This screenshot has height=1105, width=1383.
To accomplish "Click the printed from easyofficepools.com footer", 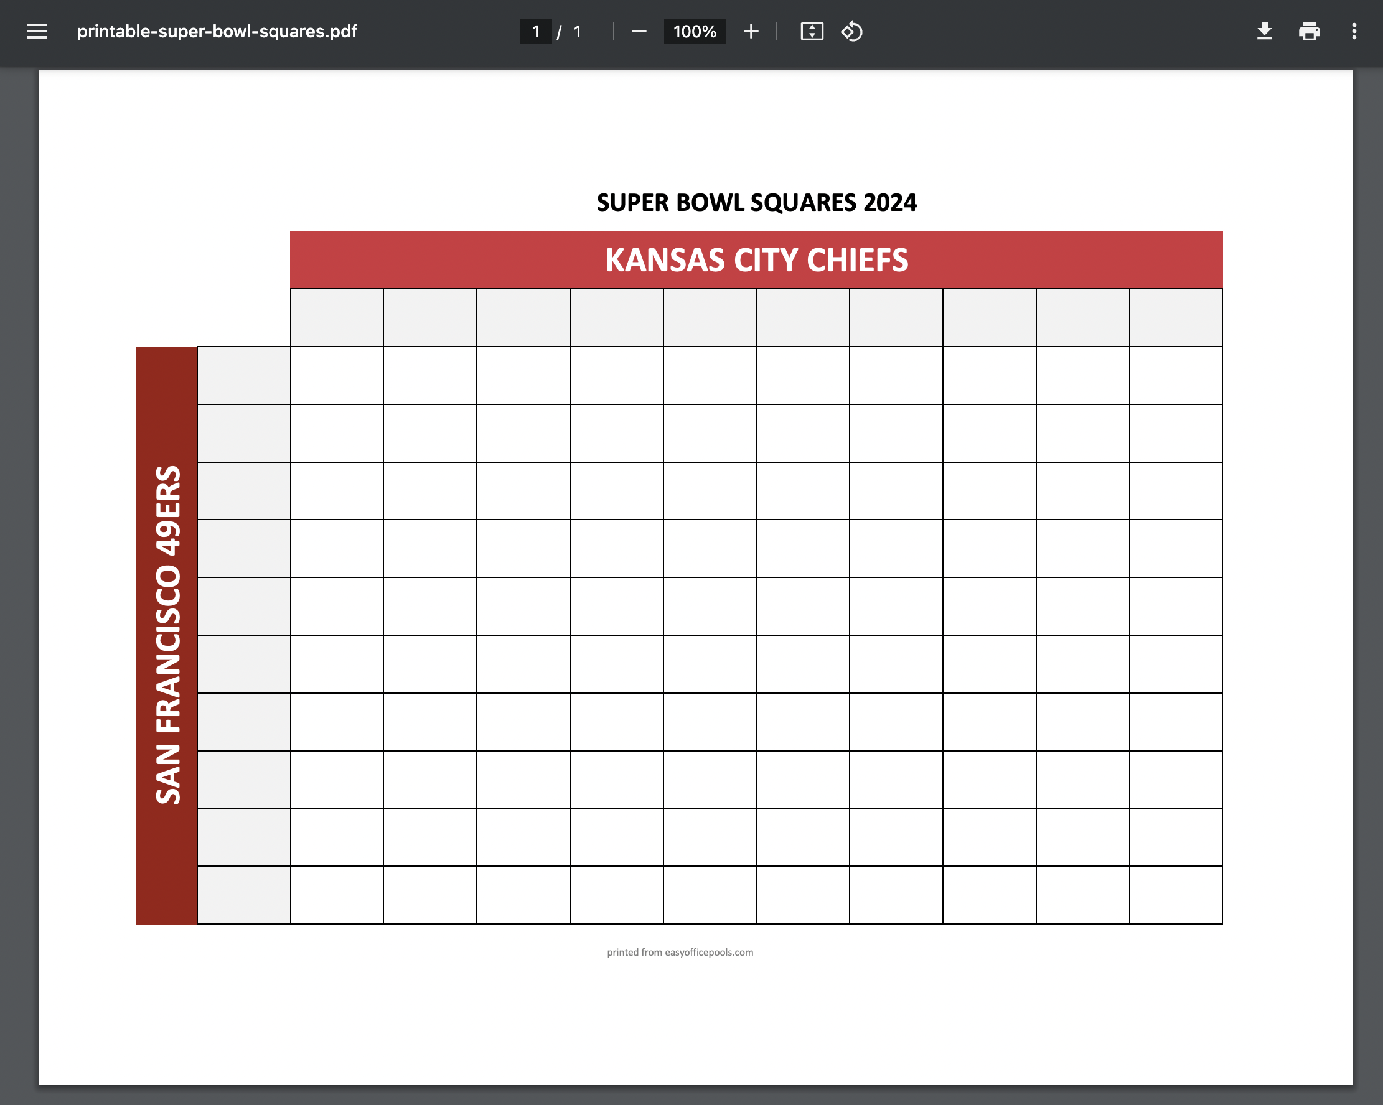I will click(x=680, y=953).
